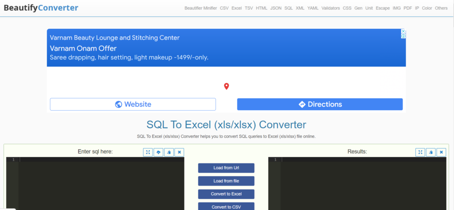454x210 pixels.
Task: Open the XML menu
Action: (300, 8)
